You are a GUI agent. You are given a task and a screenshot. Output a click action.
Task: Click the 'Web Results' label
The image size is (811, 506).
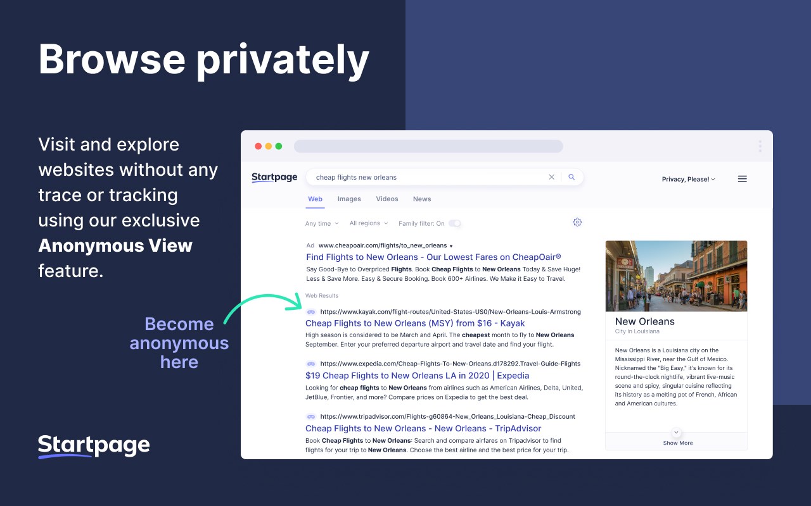[322, 295]
